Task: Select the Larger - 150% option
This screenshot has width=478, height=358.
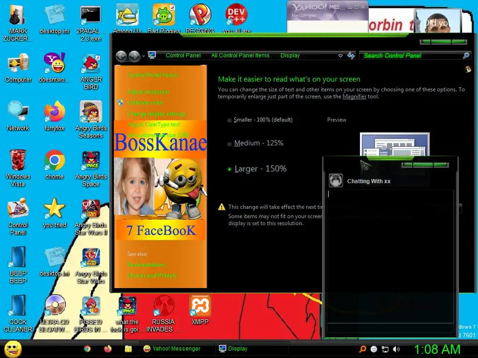Action: [257, 169]
